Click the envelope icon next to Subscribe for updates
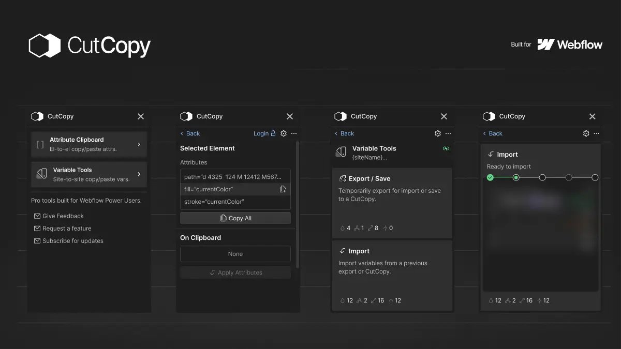The width and height of the screenshot is (621, 349). 37,241
